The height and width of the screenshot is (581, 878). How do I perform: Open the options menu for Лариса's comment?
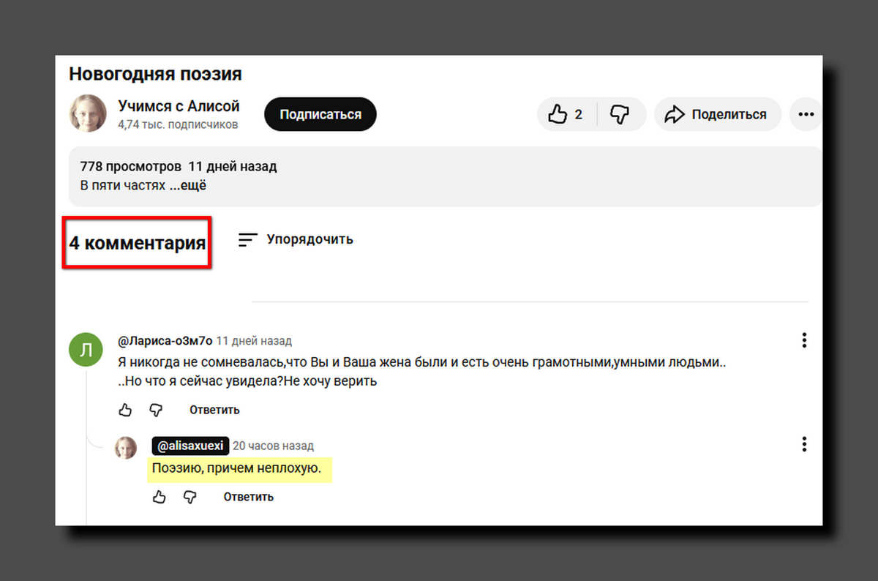click(803, 340)
